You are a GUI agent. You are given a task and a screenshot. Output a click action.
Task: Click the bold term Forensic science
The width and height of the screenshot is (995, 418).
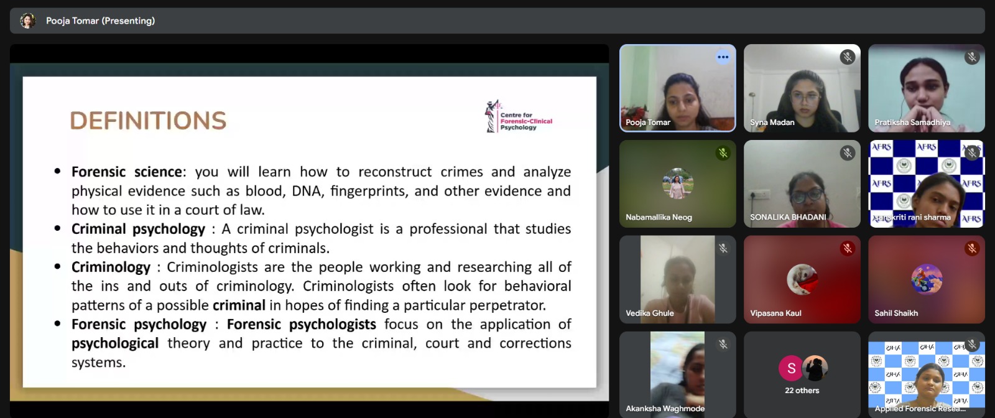[127, 172]
